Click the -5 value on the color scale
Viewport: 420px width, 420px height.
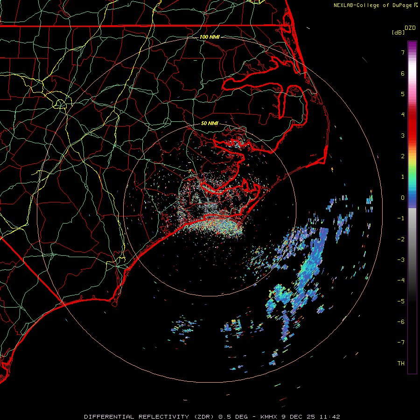point(401,301)
